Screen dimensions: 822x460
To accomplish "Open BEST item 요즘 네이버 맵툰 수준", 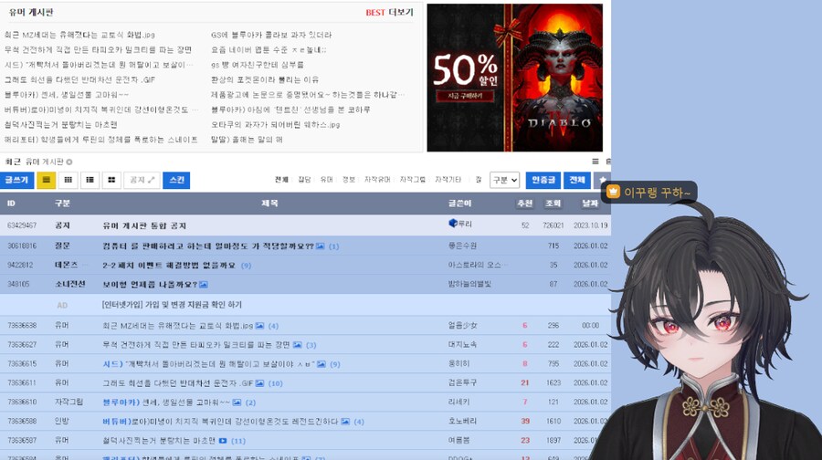I will [x=269, y=50].
